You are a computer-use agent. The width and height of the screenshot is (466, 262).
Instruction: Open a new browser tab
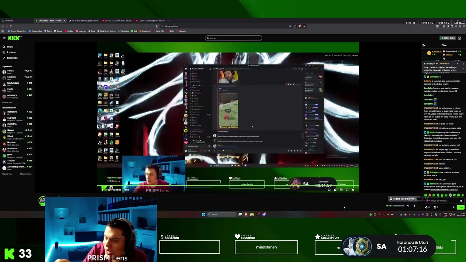click(170, 21)
